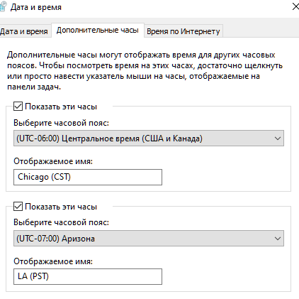Select the Дополнительные часы tab
This screenshot has height=299, width=299.
(98, 30)
